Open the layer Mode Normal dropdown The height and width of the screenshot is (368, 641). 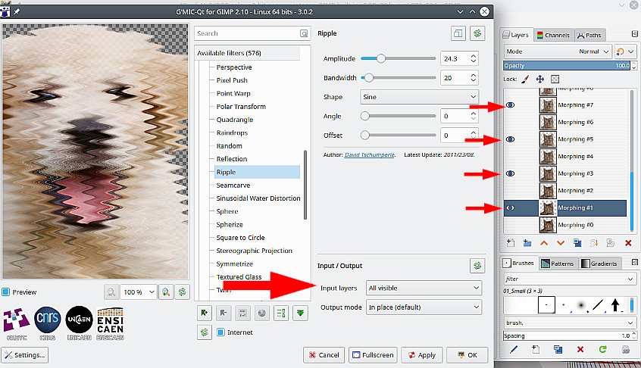click(558, 51)
